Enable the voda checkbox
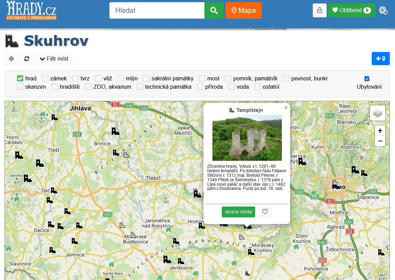This screenshot has height=280, width=395. pyautogui.click(x=232, y=87)
